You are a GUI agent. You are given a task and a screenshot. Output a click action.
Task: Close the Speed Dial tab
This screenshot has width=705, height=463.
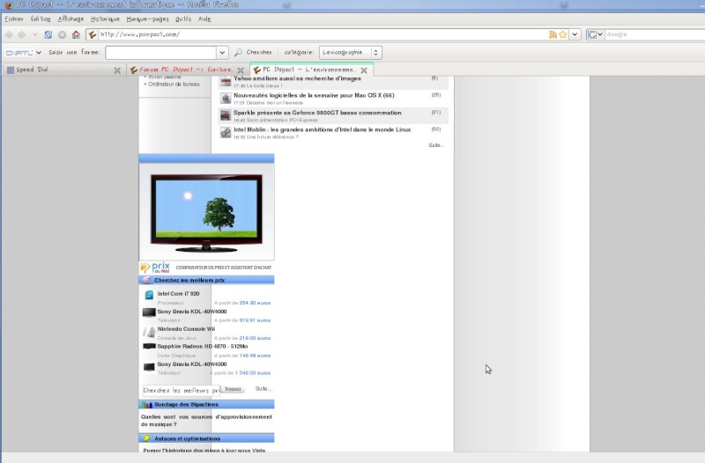tap(117, 70)
